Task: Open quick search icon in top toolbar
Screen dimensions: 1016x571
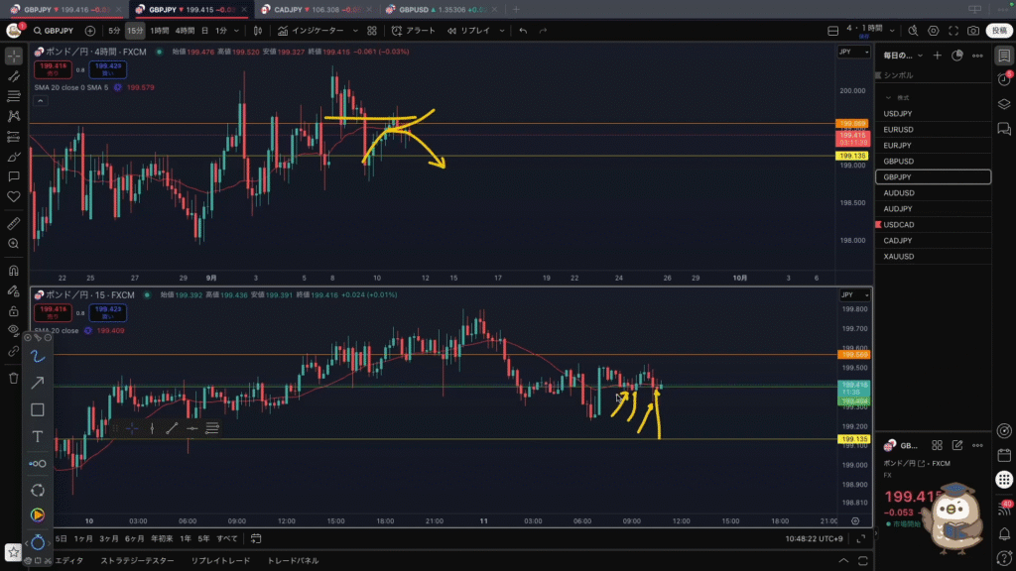Action: pyautogui.click(x=913, y=31)
